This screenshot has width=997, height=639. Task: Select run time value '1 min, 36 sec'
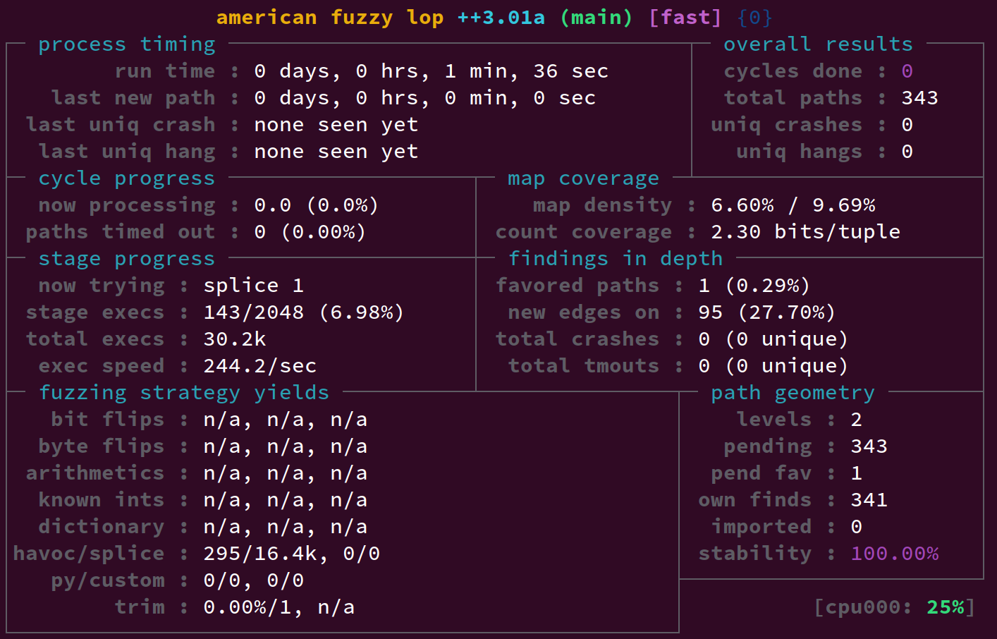[527, 71]
